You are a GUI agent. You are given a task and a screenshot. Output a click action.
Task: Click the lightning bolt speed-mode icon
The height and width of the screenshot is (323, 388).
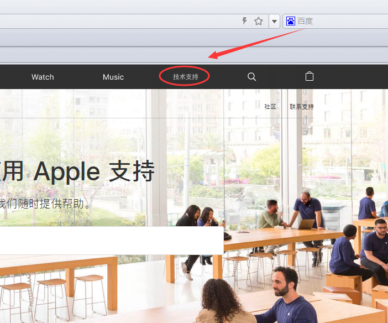coord(245,21)
